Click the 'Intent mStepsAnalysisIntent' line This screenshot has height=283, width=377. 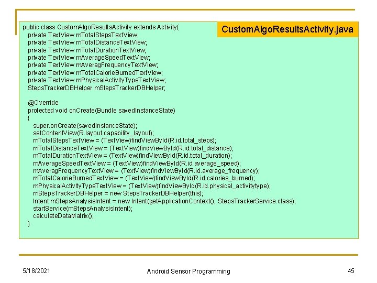click(x=164, y=201)
